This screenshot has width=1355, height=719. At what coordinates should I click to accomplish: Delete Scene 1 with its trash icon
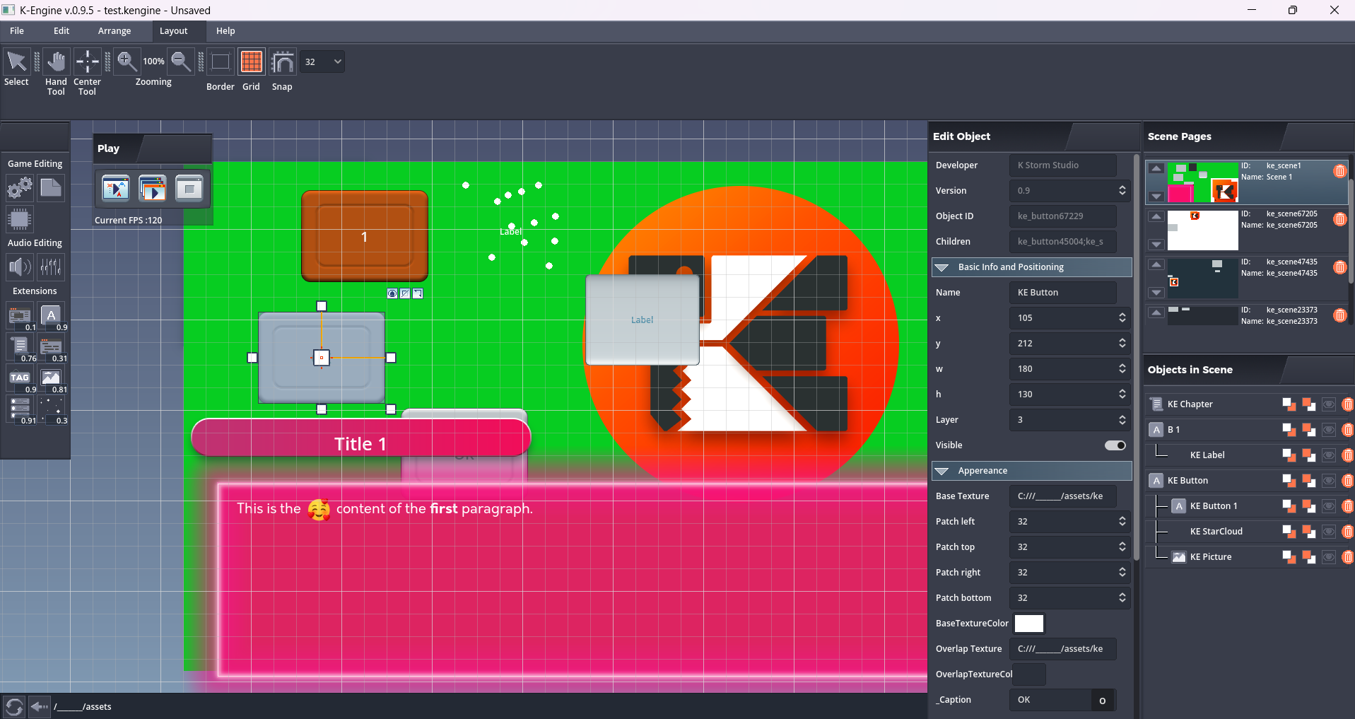(x=1339, y=171)
